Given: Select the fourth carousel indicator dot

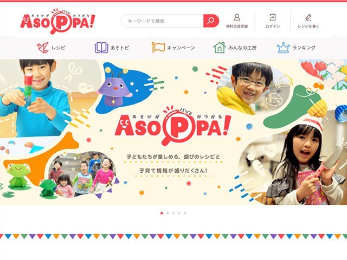Looking at the screenshot, I should [x=179, y=213].
